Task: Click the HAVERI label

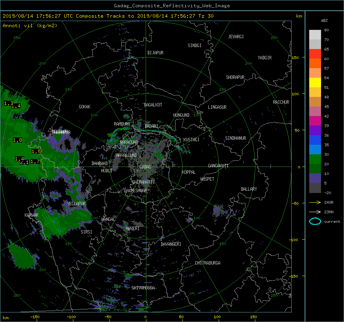Action: 133,229
